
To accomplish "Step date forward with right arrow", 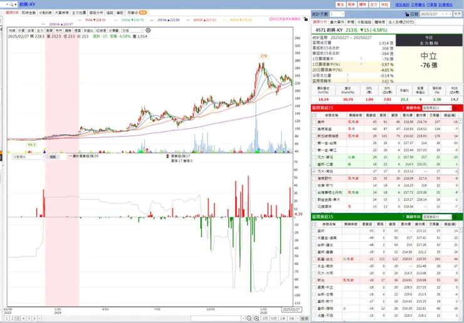I will coord(450,14).
